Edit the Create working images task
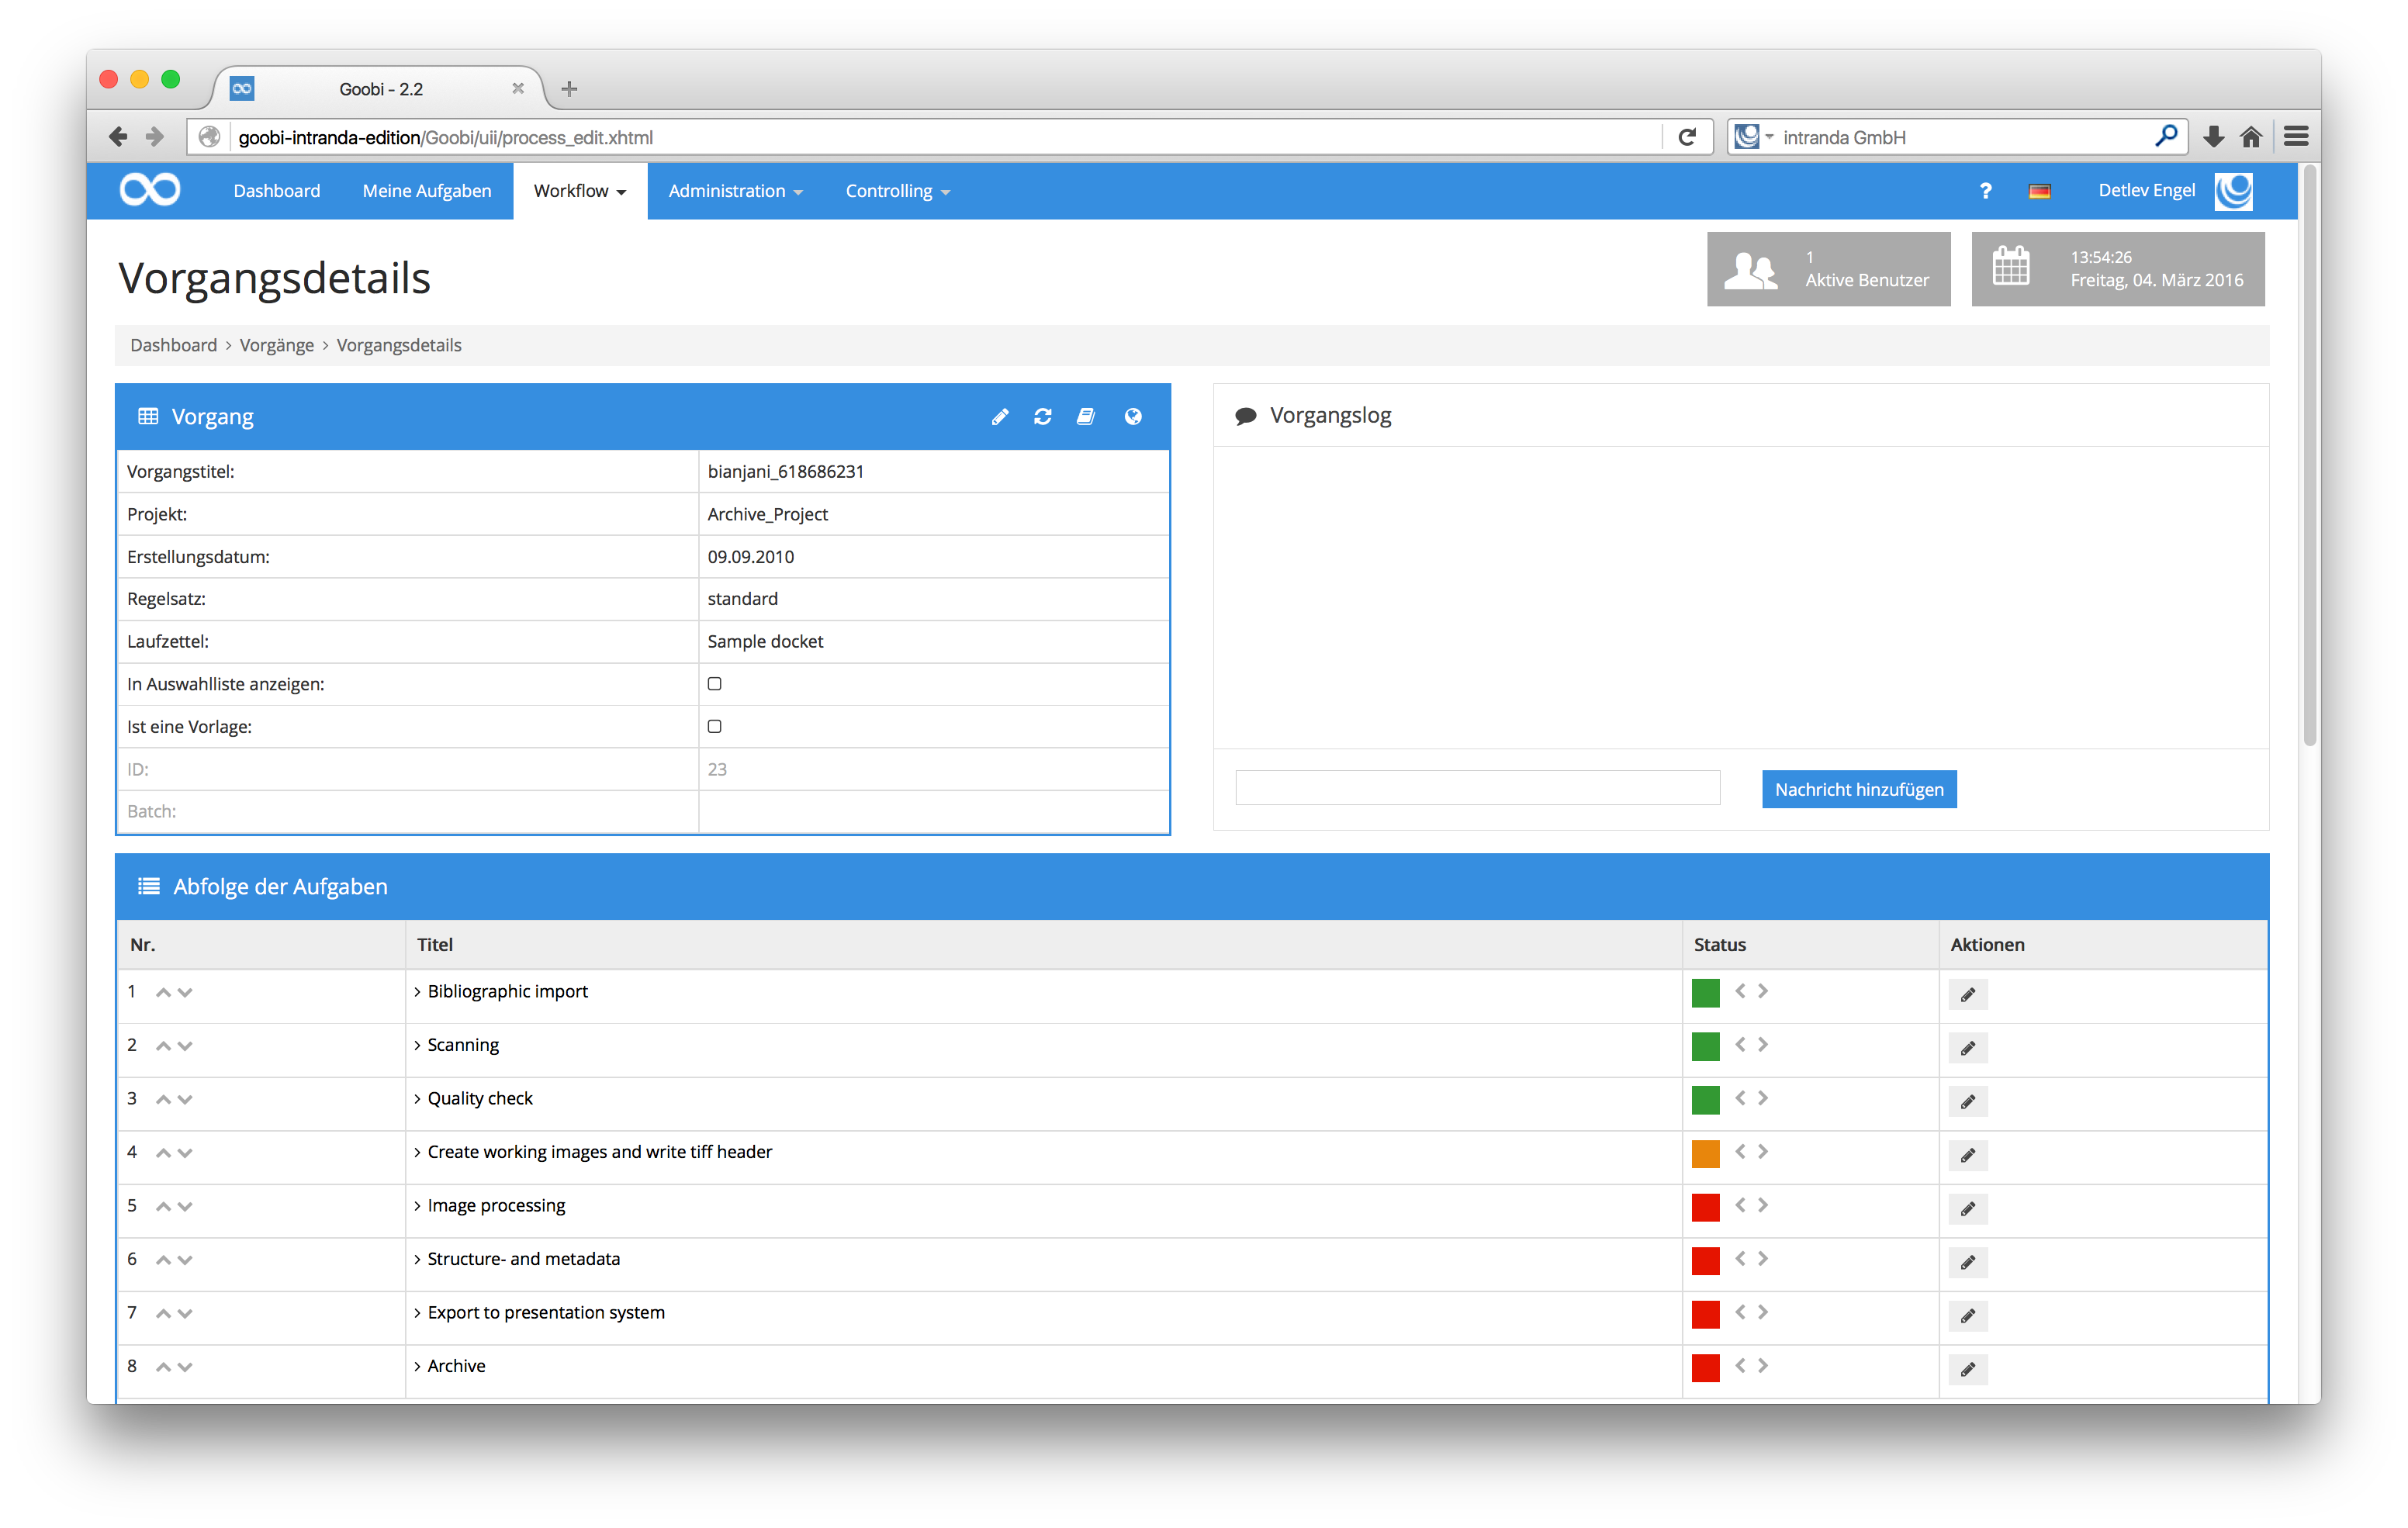The height and width of the screenshot is (1528, 2408). pyautogui.click(x=1968, y=1155)
